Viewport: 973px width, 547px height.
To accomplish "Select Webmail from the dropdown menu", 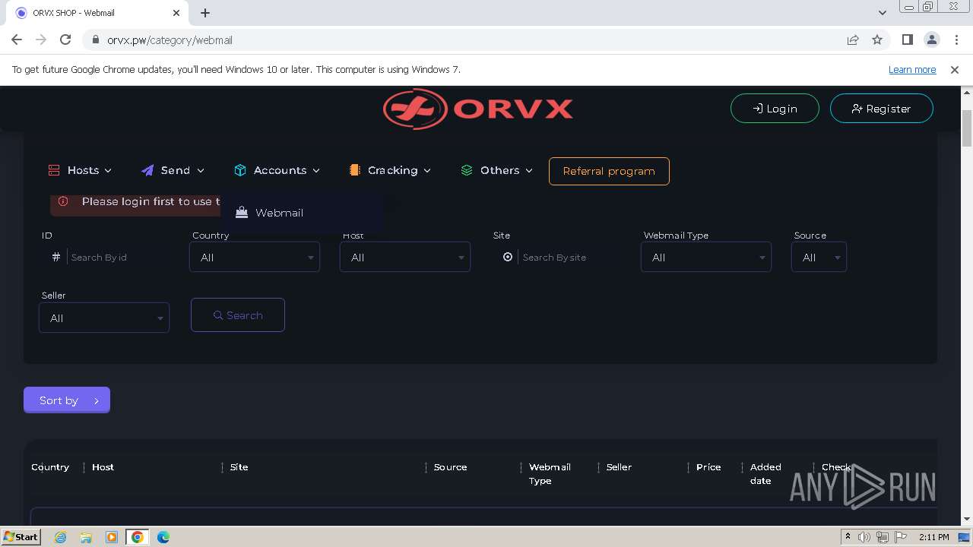I will click(279, 213).
